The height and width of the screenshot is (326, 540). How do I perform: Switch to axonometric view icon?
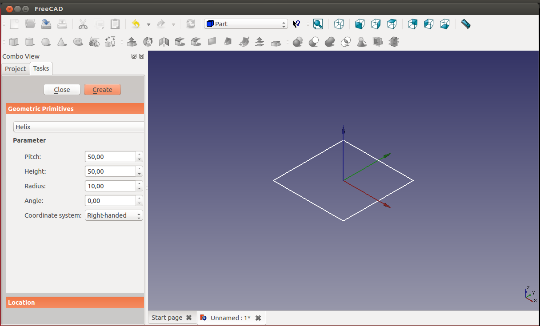point(339,24)
